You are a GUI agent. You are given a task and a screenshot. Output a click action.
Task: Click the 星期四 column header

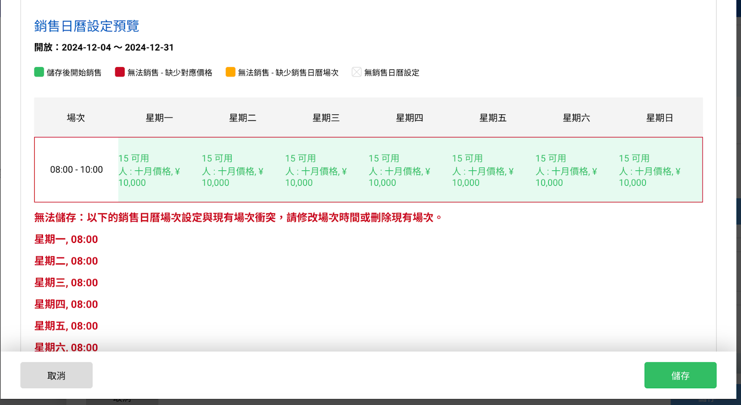coord(409,118)
